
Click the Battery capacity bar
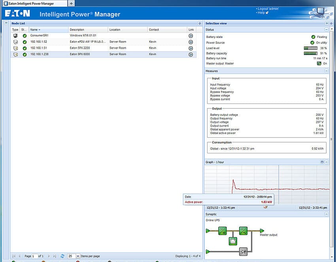coord(310,53)
